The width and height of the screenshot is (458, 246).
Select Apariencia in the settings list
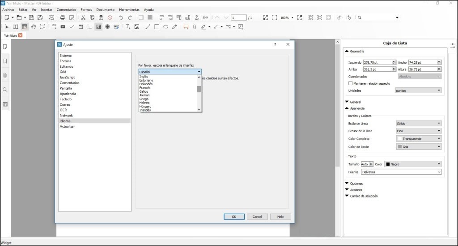click(x=94, y=94)
